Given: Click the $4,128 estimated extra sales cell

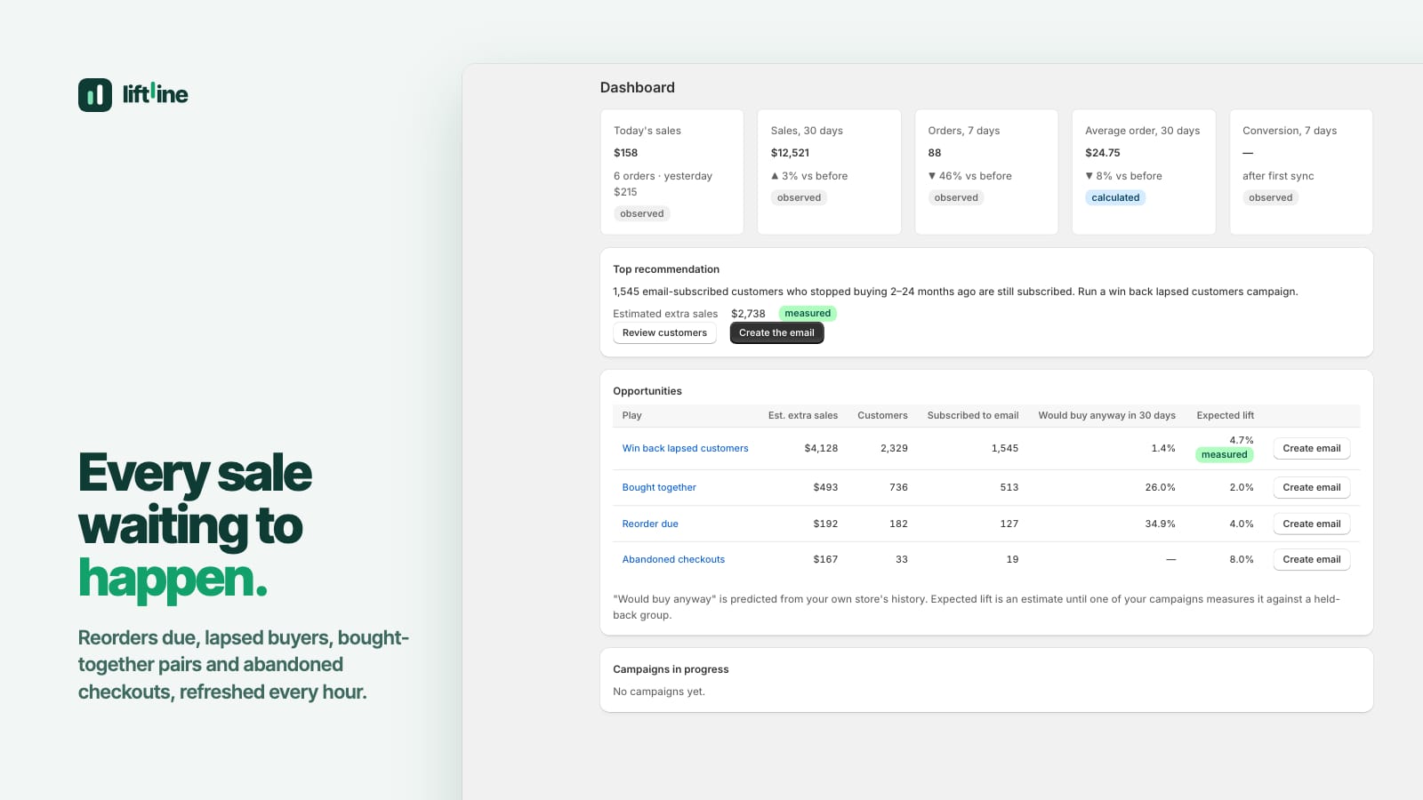Looking at the screenshot, I should pyautogui.click(x=821, y=449).
